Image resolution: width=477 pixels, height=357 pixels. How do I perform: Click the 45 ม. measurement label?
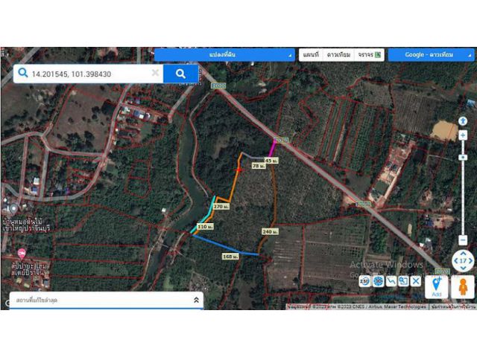(x=271, y=161)
